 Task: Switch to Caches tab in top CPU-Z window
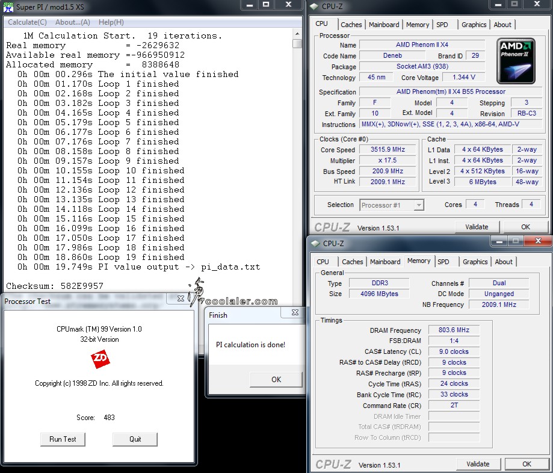click(351, 25)
